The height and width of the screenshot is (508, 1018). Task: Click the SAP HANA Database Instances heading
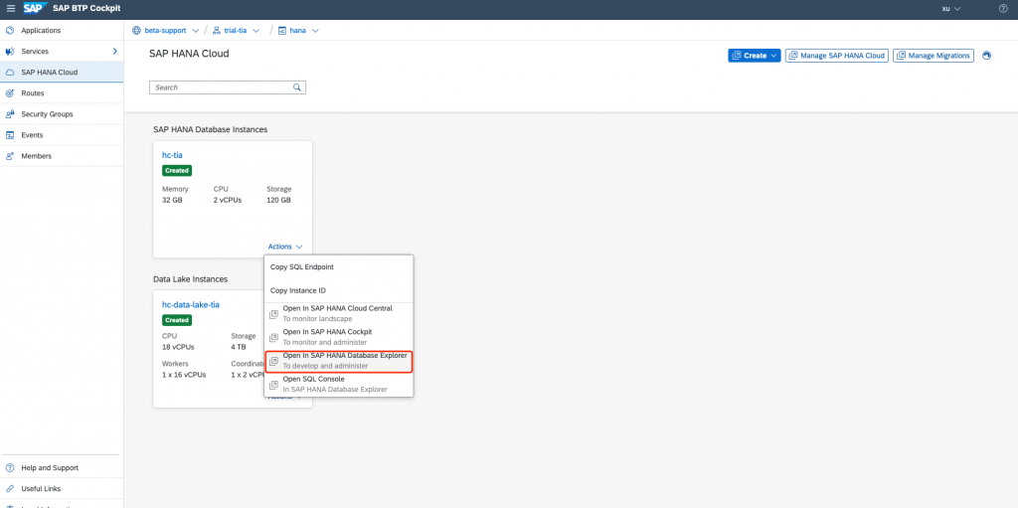[211, 129]
